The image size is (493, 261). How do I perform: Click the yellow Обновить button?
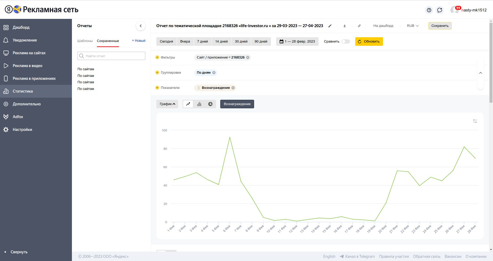click(x=369, y=42)
